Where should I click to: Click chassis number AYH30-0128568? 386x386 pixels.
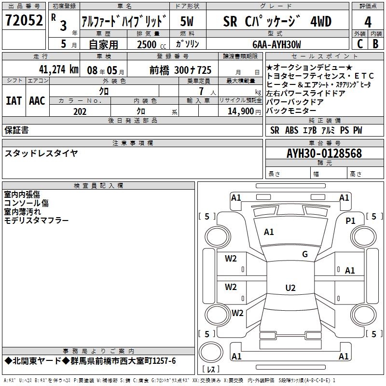coord(324,153)
